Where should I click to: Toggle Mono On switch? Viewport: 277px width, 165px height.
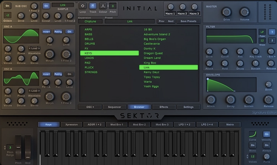click(x=253, y=145)
